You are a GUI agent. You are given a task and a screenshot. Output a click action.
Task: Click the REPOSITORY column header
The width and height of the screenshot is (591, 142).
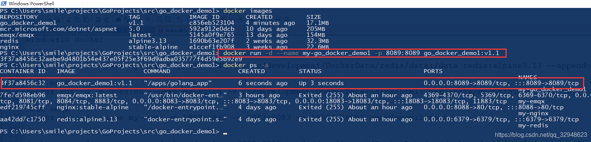(19, 17)
